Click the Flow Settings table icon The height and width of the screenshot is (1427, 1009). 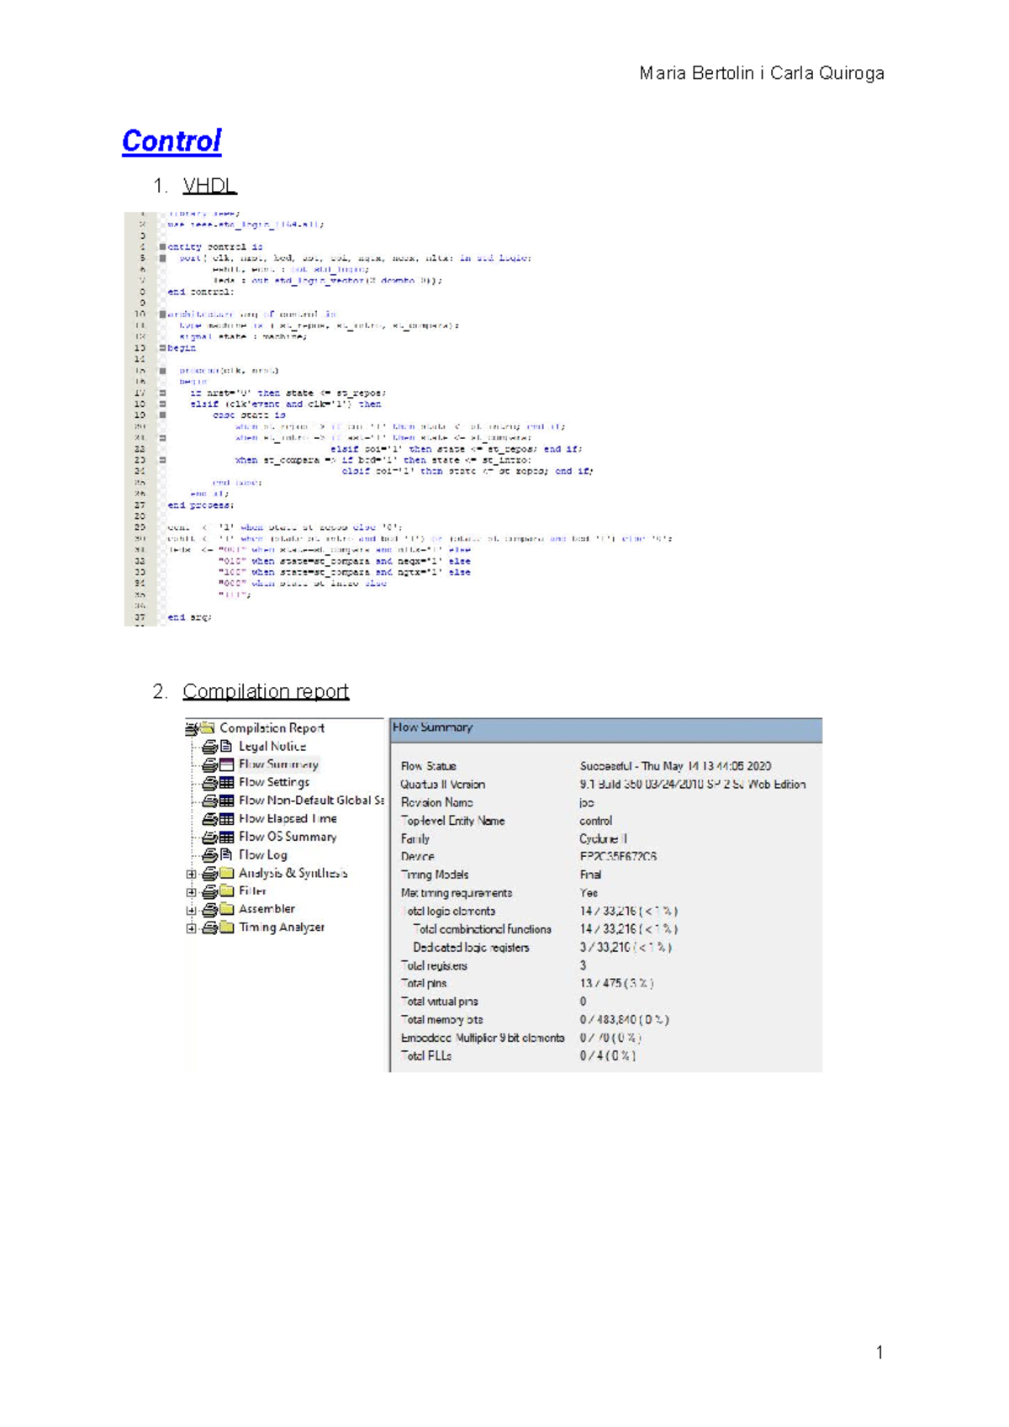click(x=226, y=782)
